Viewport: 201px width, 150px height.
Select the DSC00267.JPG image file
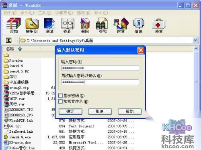click(x=18, y=110)
